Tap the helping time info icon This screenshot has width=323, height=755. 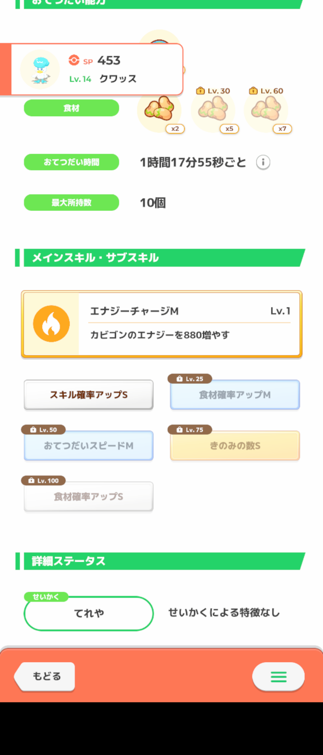(x=263, y=162)
